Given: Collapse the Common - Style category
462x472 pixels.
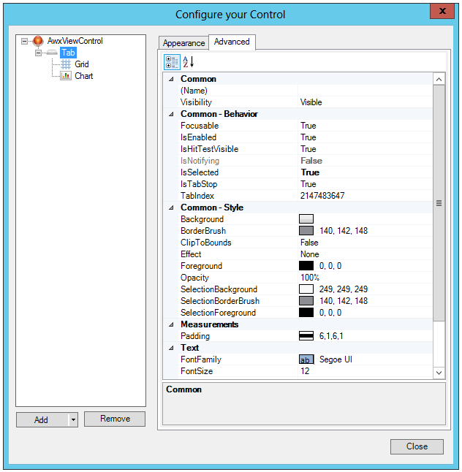Looking at the screenshot, I should [172, 208].
